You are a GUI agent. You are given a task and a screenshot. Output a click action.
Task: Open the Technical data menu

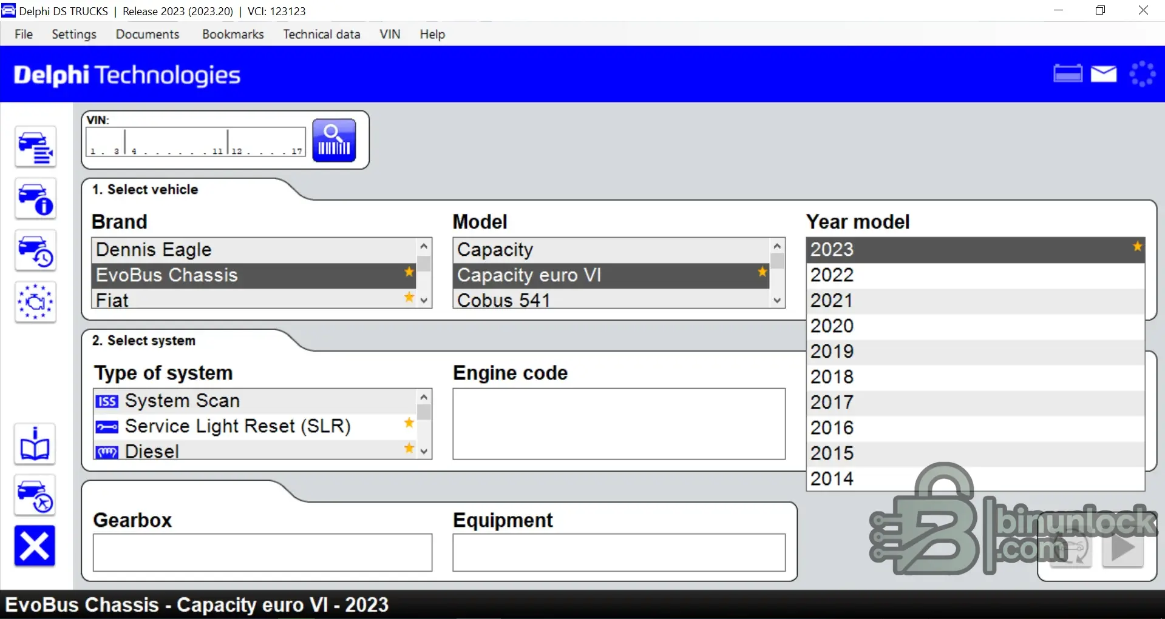pyautogui.click(x=321, y=35)
